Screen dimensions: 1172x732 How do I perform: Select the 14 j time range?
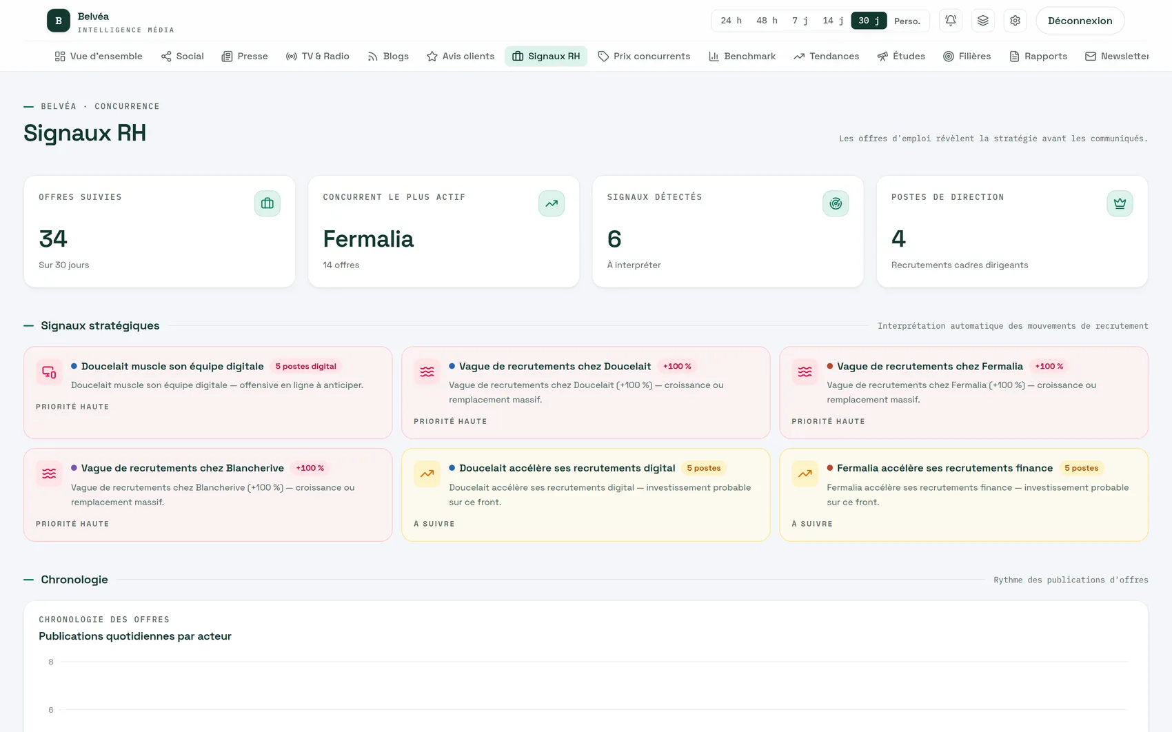(833, 21)
